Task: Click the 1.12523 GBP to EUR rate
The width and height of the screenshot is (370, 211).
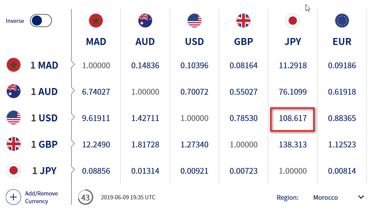Action: click(342, 145)
